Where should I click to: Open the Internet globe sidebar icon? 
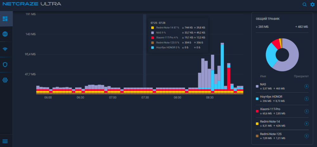pos(5,34)
